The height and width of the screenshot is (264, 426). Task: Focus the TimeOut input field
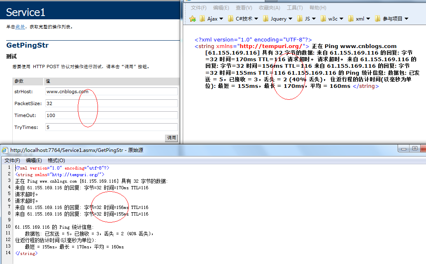point(112,115)
